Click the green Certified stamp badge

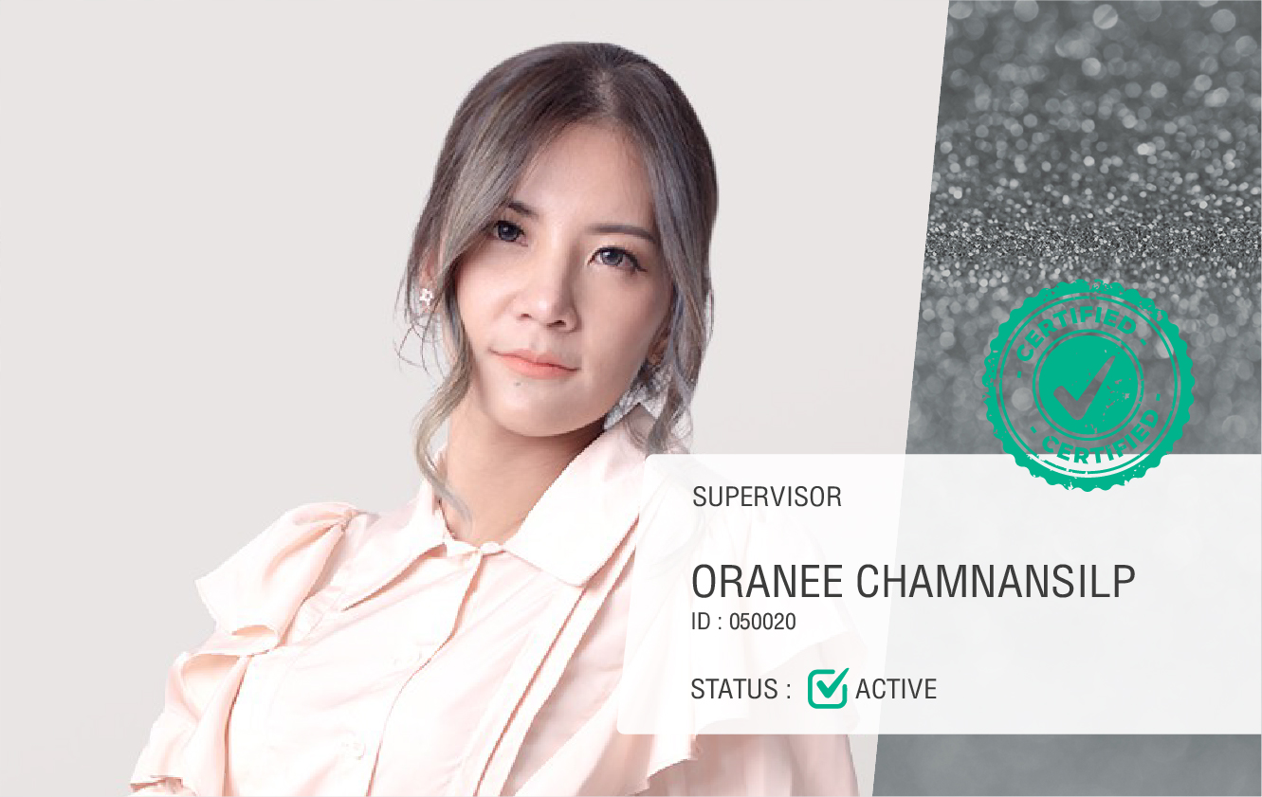[x=1088, y=385]
